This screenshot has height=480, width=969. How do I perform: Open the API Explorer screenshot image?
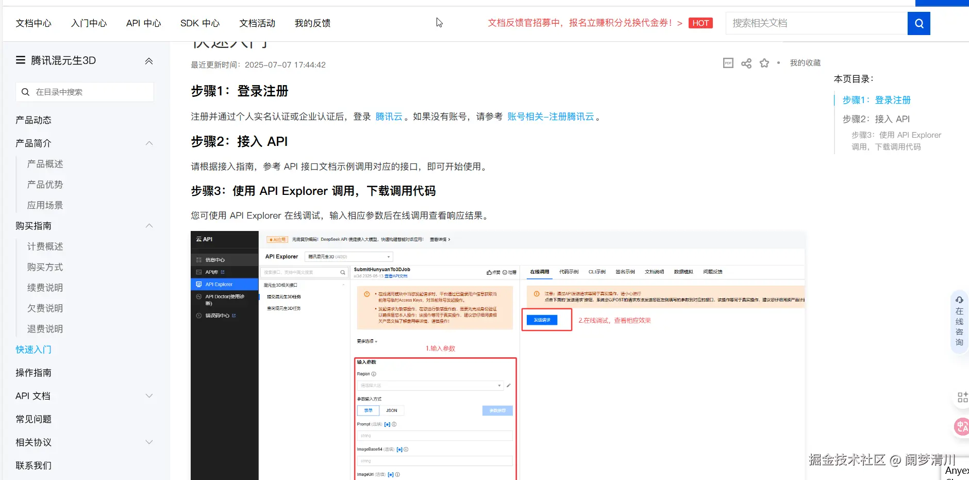(x=498, y=355)
